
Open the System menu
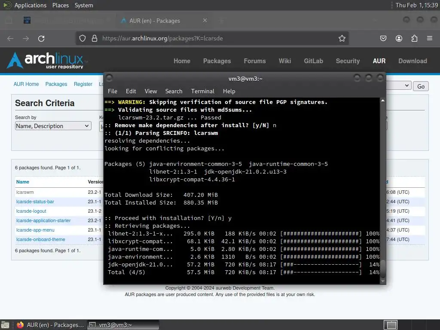(x=84, y=5)
